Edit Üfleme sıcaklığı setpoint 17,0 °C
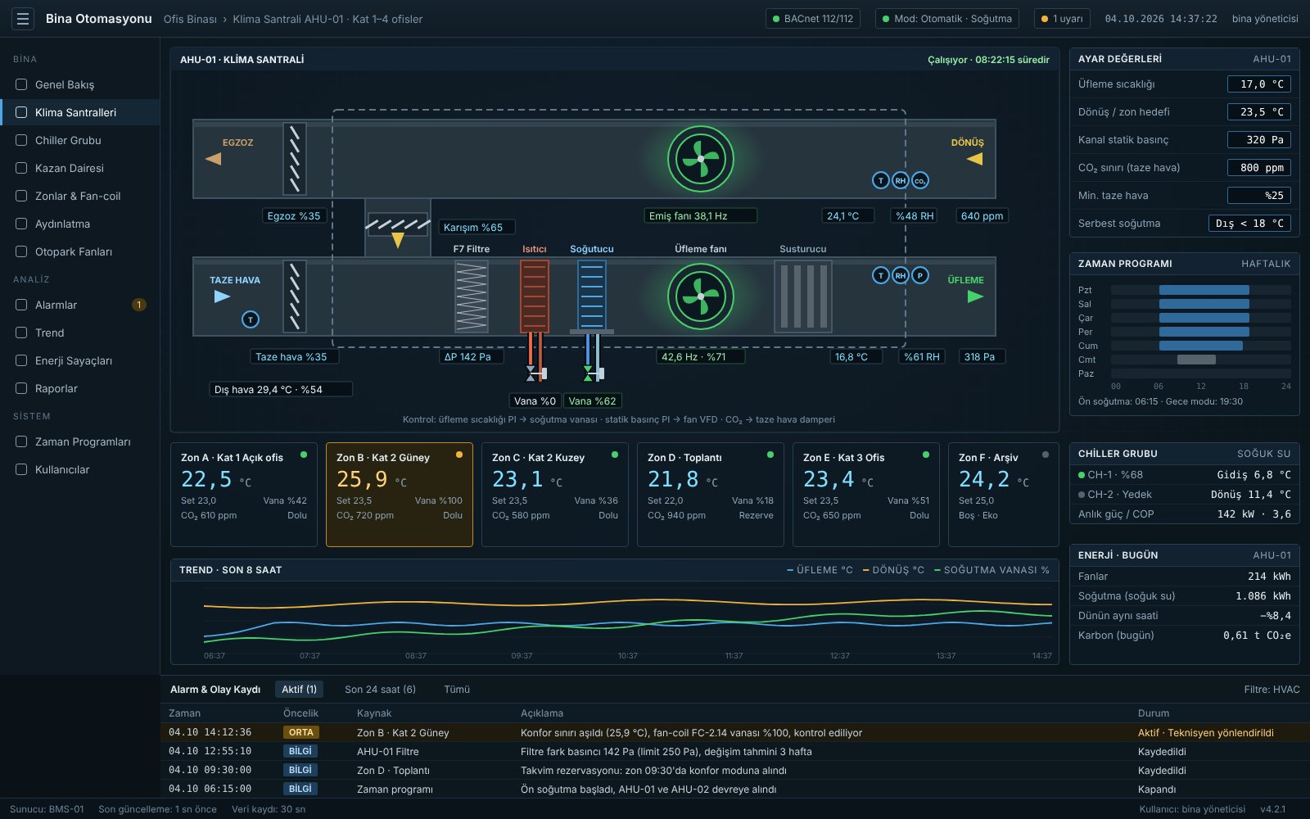Image resolution: width=1310 pixels, height=819 pixels. [x=1259, y=84]
